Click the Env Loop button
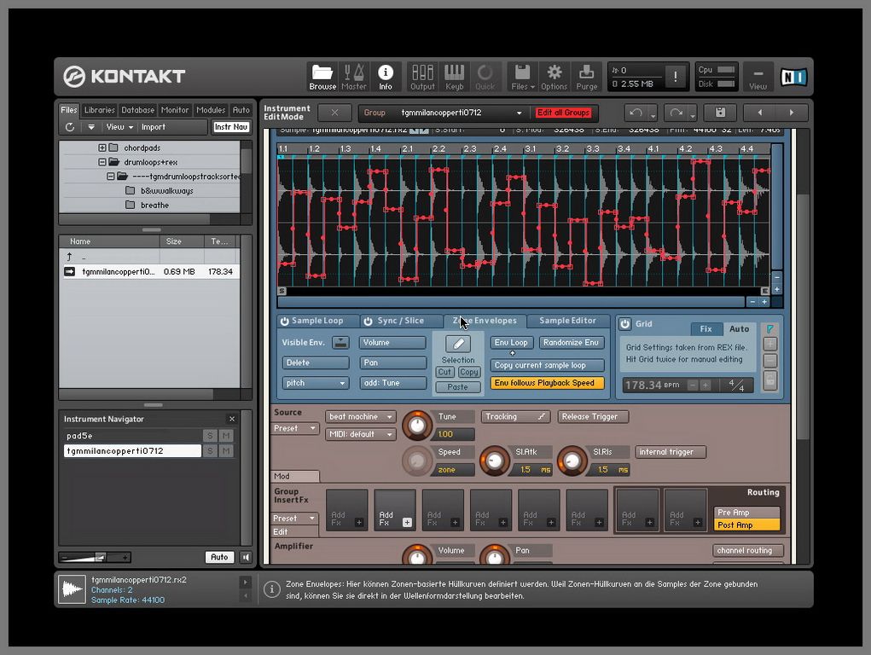The image size is (871, 655). pyautogui.click(x=511, y=343)
